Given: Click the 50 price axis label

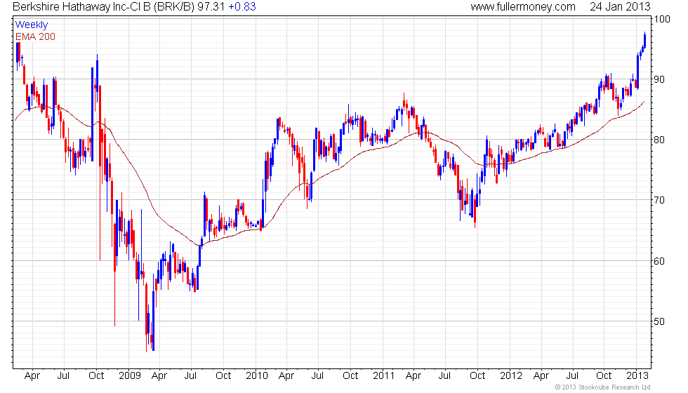Looking at the screenshot, I should point(659,321).
